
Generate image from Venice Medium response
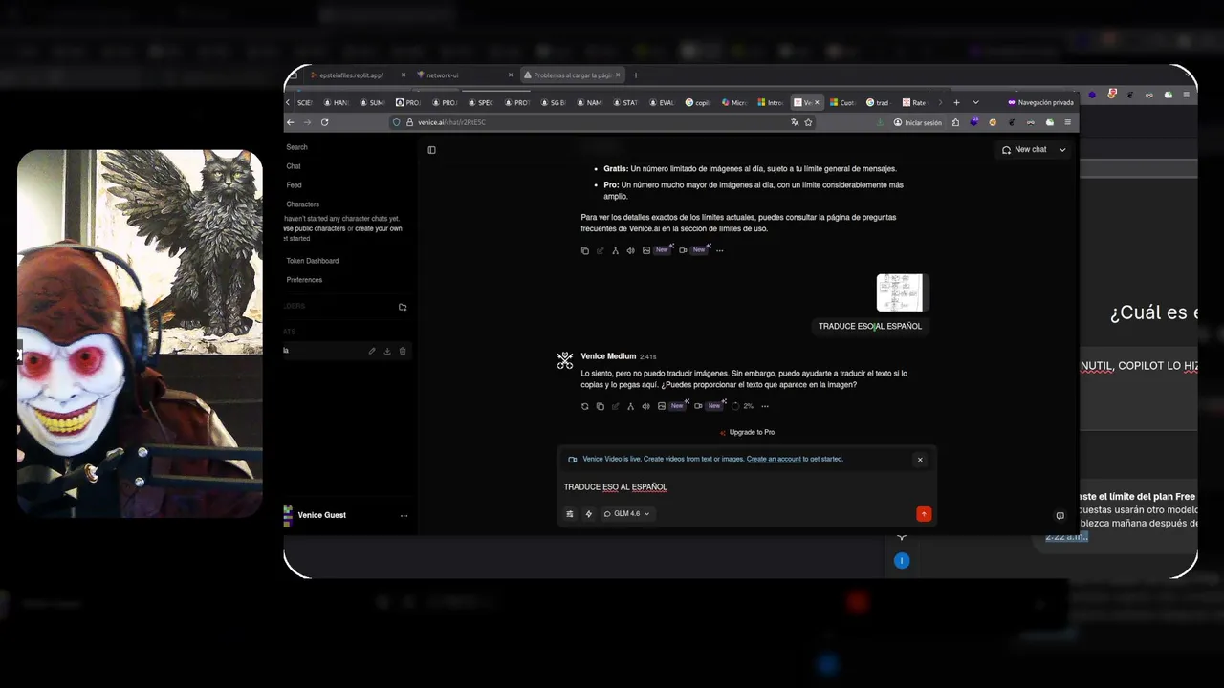point(662,406)
